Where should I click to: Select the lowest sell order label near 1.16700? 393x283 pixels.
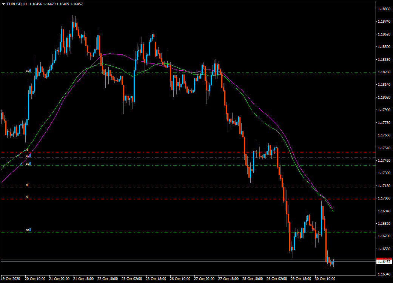(x=29, y=230)
